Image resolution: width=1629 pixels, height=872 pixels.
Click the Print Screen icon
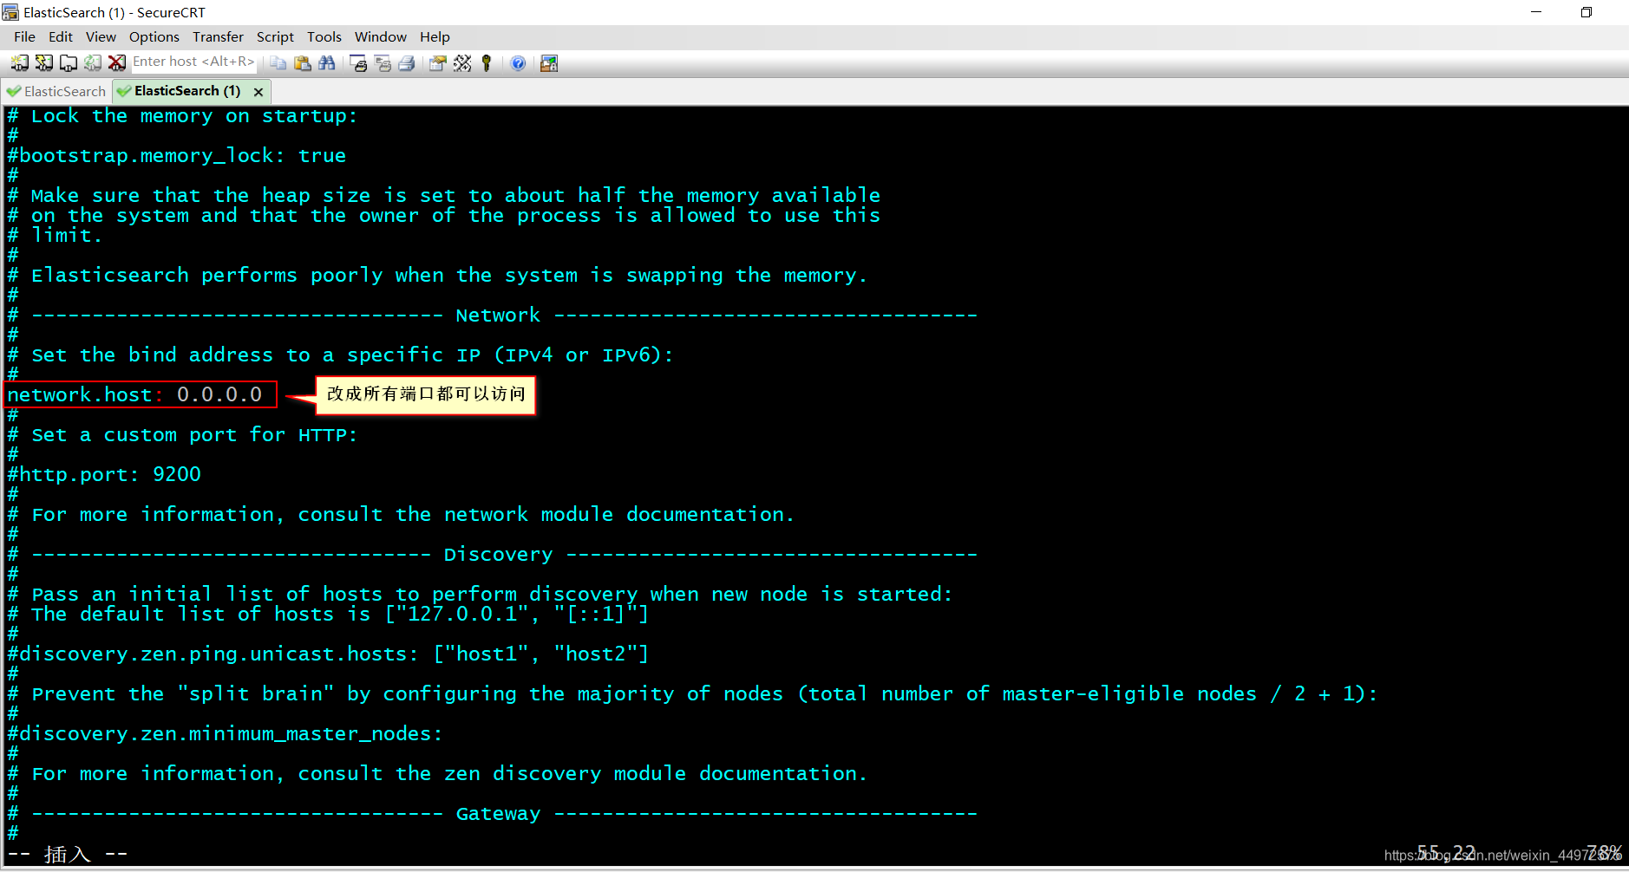[x=357, y=63]
